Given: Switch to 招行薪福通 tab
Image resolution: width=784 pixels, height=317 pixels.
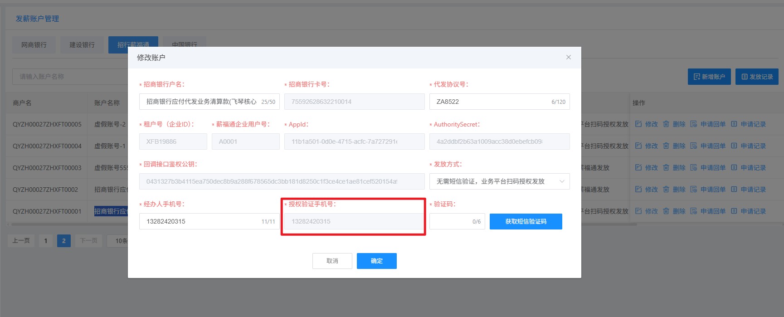Looking at the screenshot, I should point(133,45).
